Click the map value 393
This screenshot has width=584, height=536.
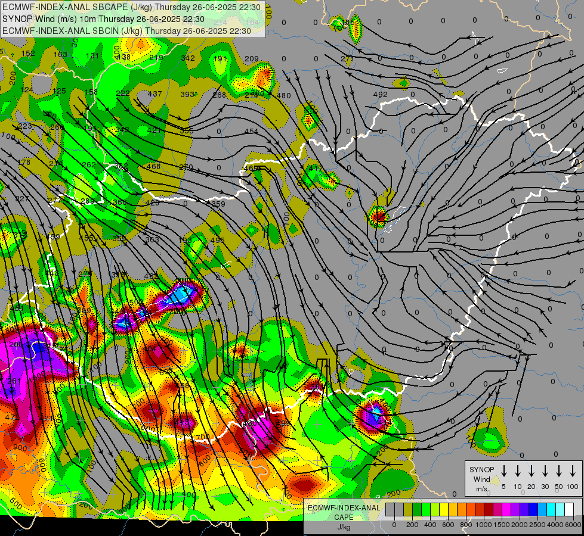point(187,95)
